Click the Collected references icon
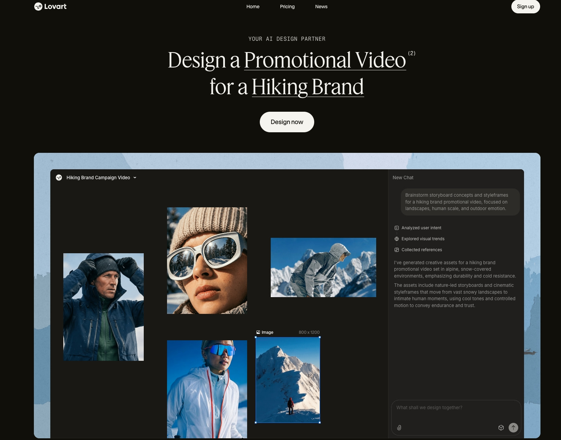561x440 pixels. tap(397, 250)
